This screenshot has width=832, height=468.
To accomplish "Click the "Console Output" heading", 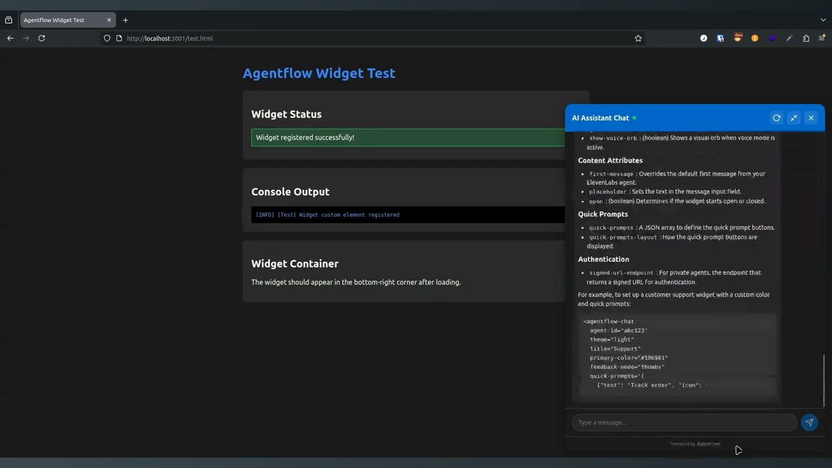I will pyautogui.click(x=290, y=192).
